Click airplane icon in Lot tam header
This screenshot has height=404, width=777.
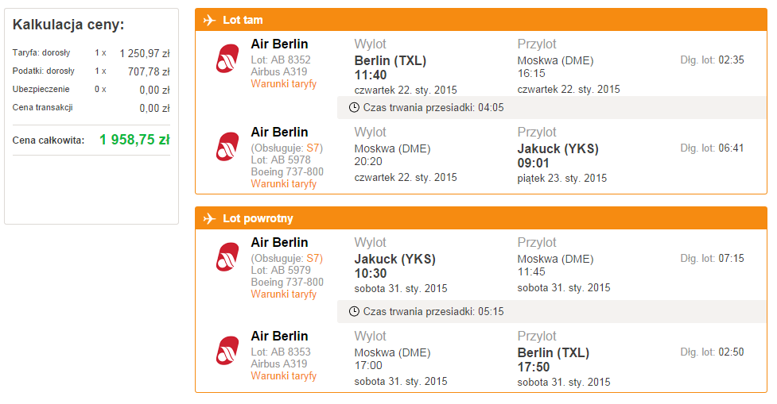209,21
